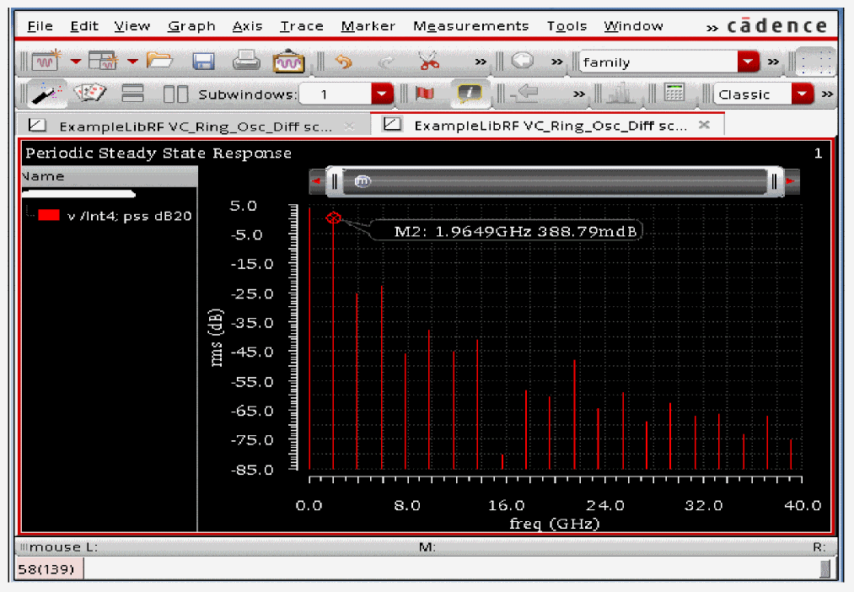Screen dimensions: 854x592
Task: Click the calculator icon
Action: point(674,94)
